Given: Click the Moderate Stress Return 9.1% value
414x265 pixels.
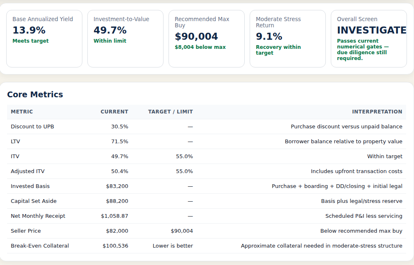Looking at the screenshot, I should coord(269,36).
